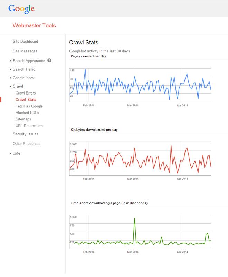Expand the Google Index arrow

click(x=10, y=78)
